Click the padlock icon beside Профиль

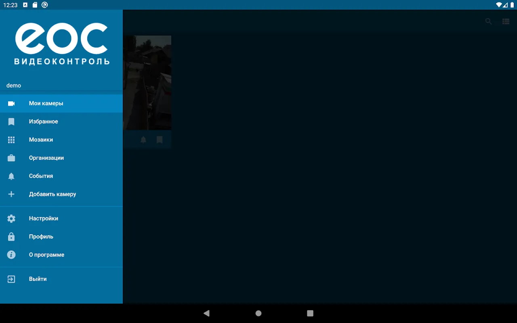point(11,237)
